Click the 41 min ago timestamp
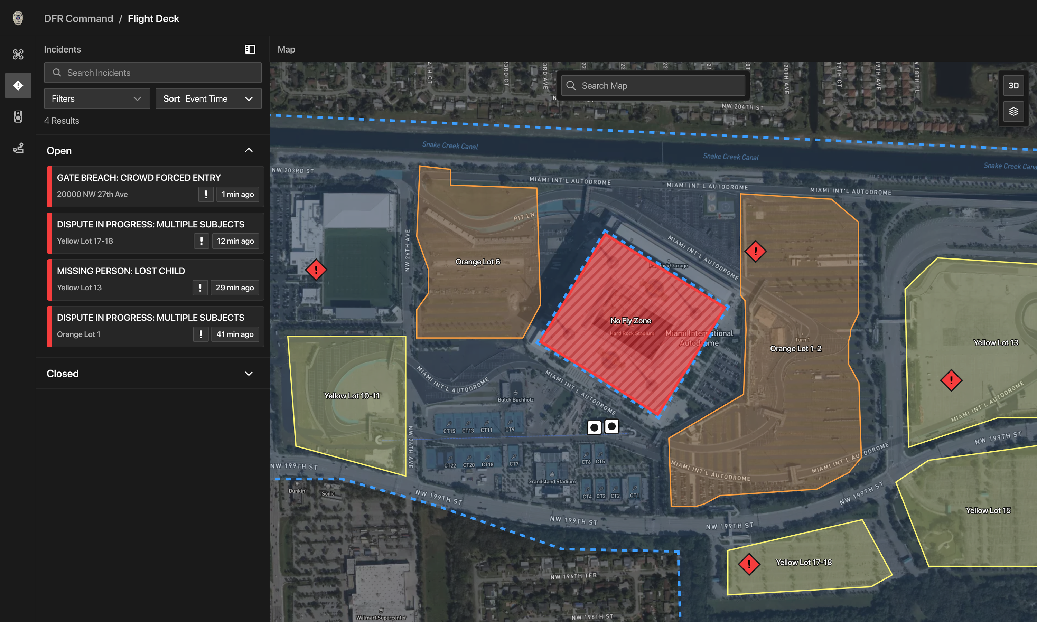1037x622 pixels. click(235, 334)
